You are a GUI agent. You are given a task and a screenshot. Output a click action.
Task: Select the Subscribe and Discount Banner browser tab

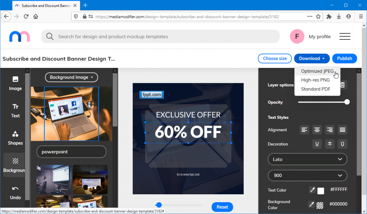pyautogui.click(x=43, y=5)
